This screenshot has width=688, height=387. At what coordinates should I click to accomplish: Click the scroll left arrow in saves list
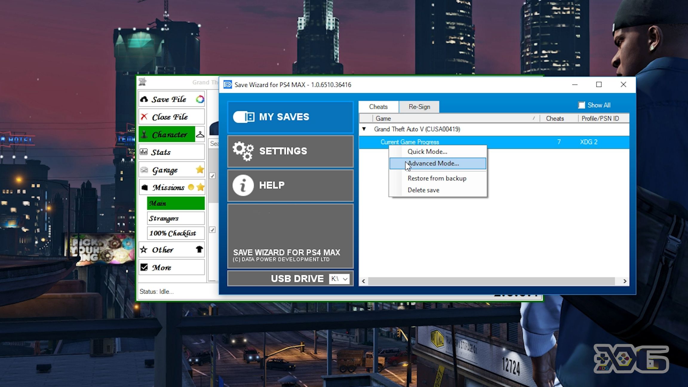point(363,281)
